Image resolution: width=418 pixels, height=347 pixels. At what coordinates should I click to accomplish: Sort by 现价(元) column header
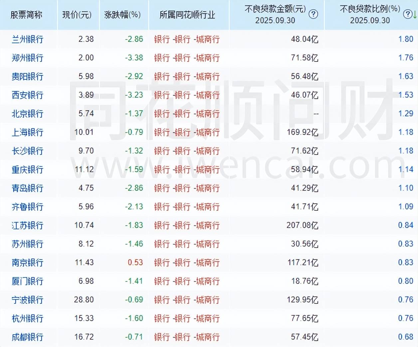(x=77, y=15)
